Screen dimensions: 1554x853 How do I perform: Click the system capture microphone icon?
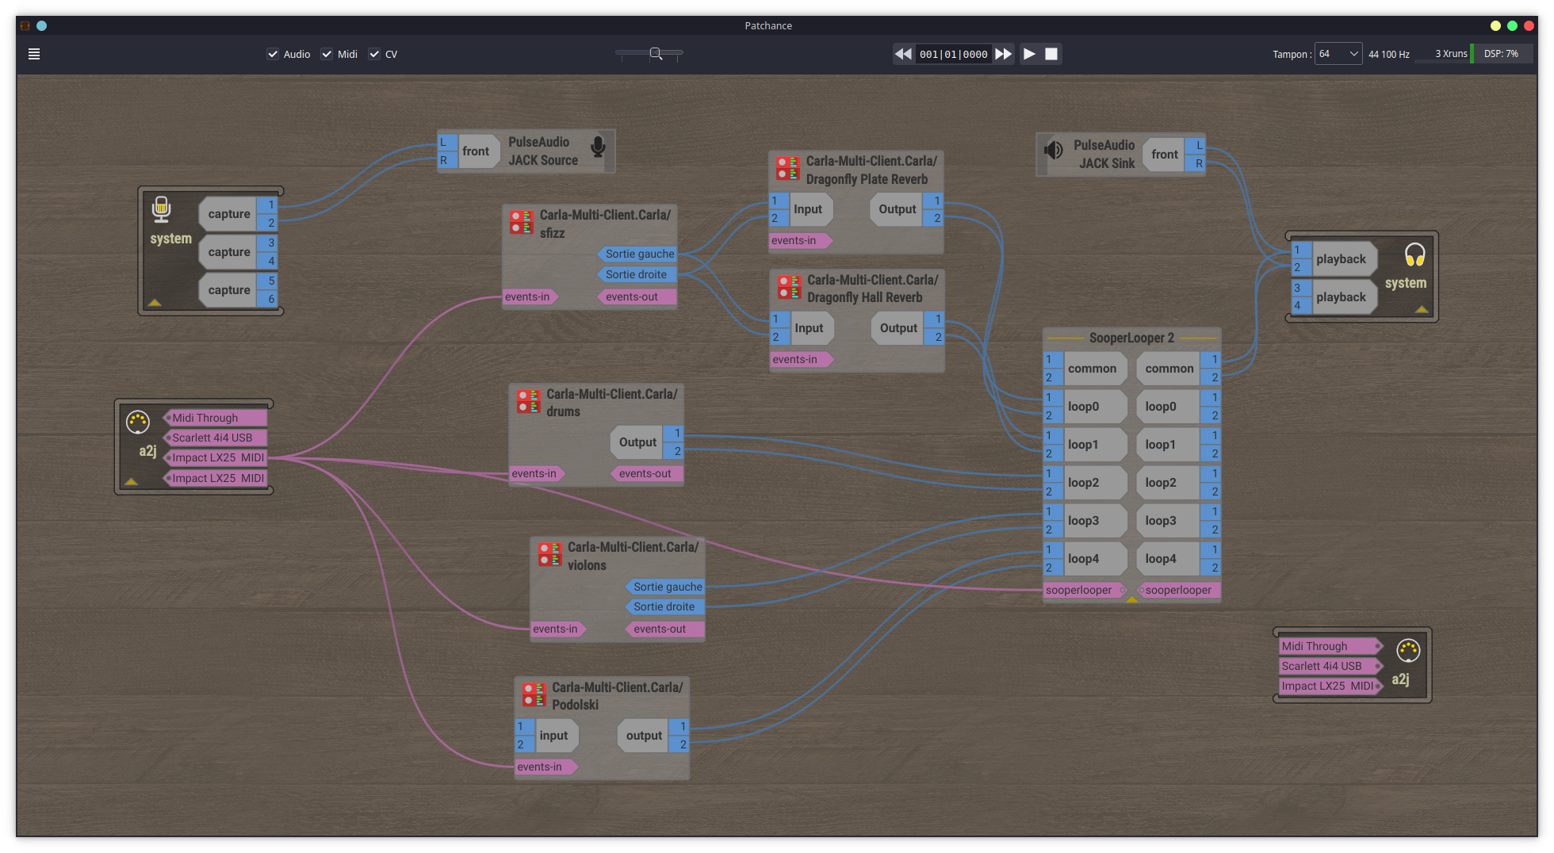161,208
